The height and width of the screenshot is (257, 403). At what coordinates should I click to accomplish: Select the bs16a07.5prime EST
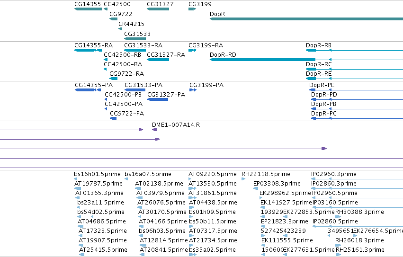126,179
